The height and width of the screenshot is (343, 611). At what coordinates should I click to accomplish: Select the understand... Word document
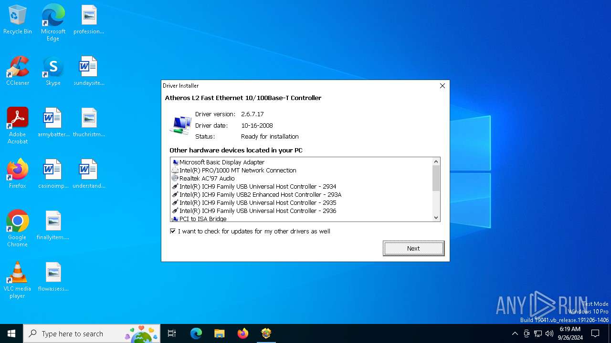tap(89, 174)
